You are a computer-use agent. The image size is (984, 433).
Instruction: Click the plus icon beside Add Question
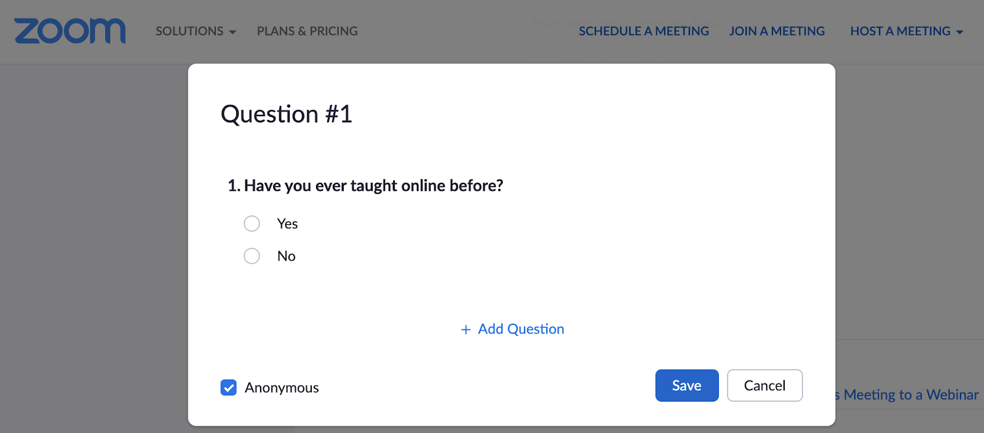[466, 330]
